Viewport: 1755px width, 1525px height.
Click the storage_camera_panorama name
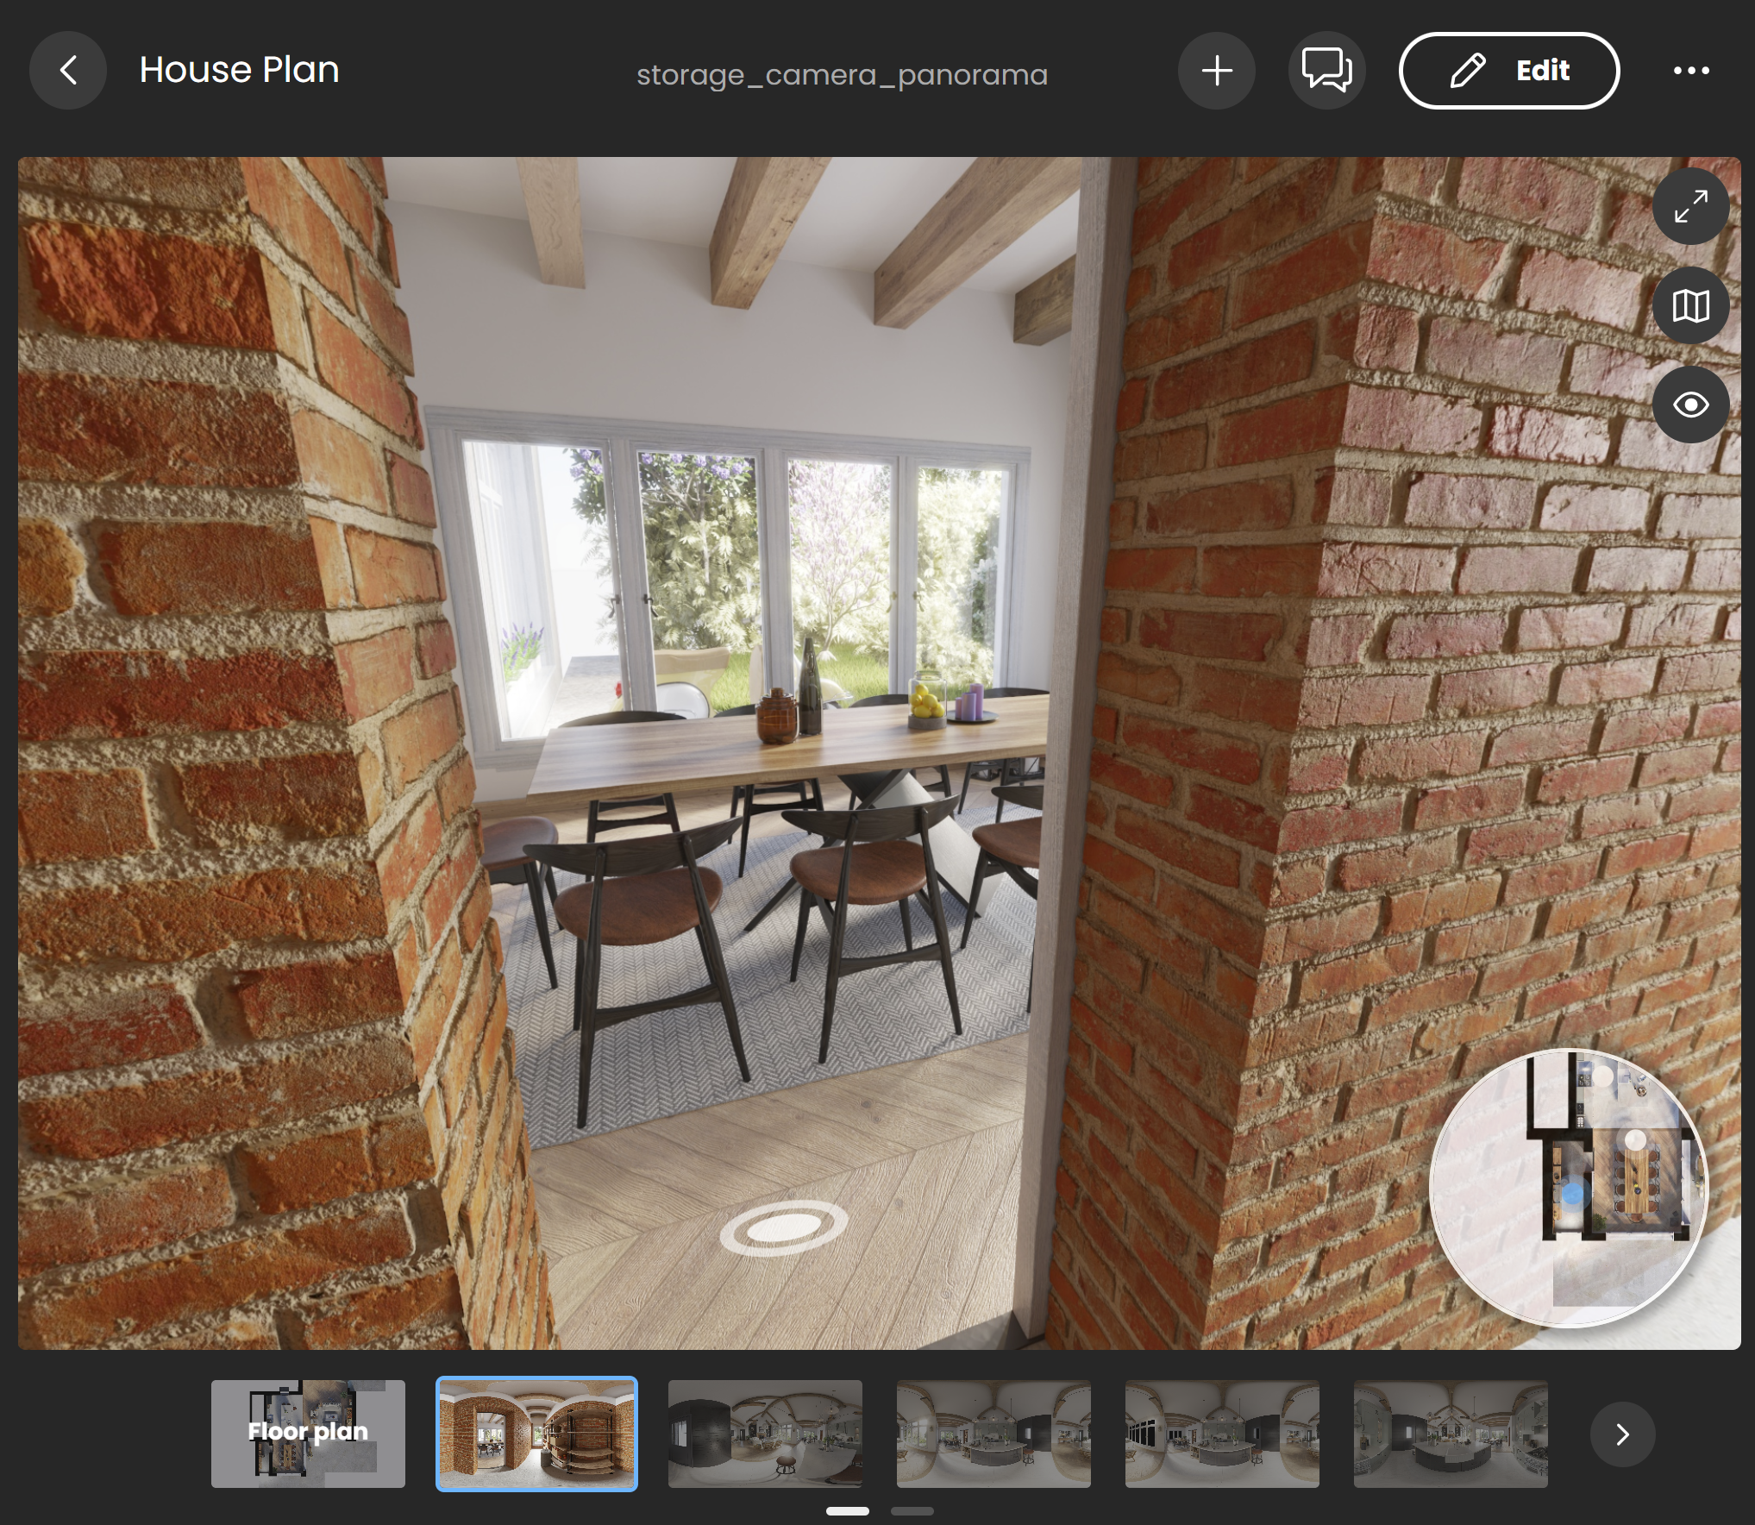(842, 75)
